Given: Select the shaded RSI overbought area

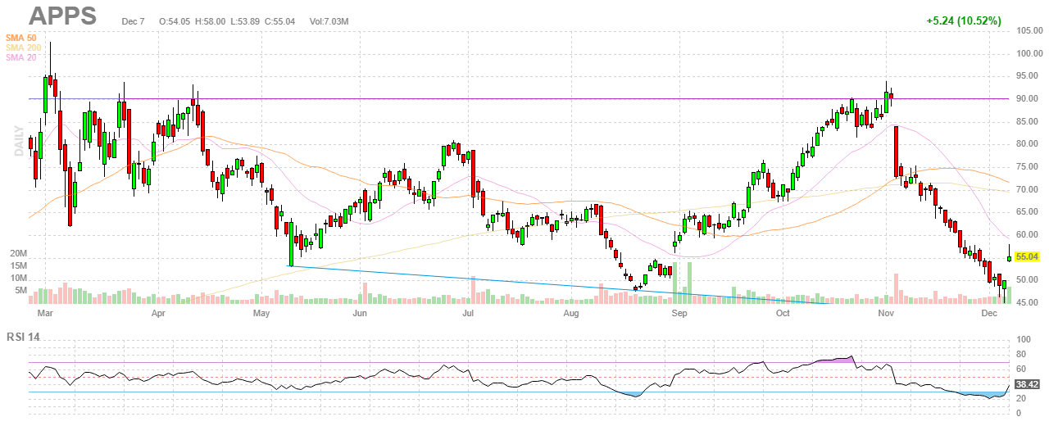Looking at the screenshot, I should (834, 359).
